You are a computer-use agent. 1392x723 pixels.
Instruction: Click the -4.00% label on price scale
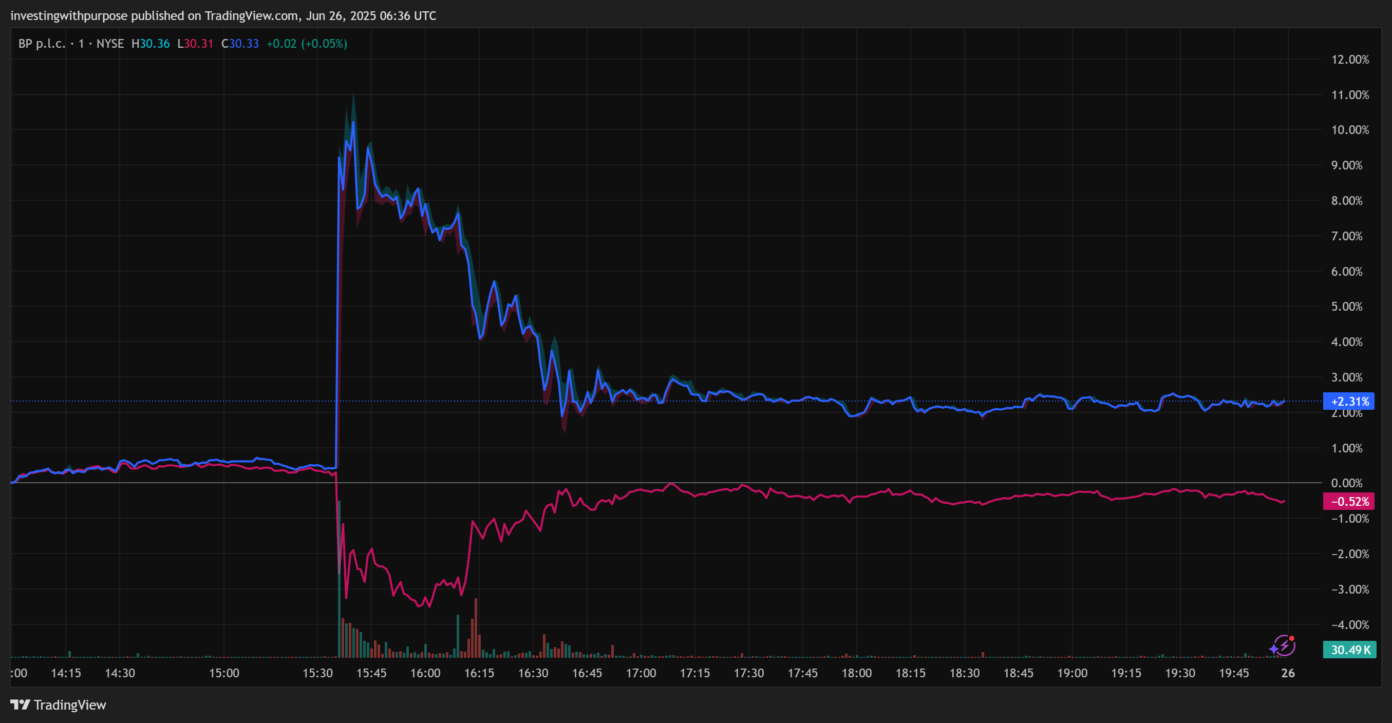point(1350,624)
